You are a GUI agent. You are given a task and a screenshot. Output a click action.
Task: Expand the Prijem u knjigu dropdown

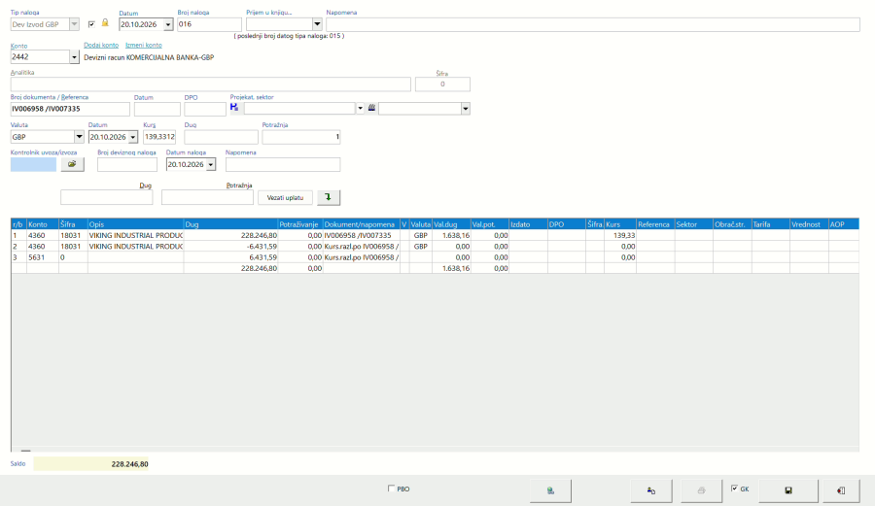pyautogui.click(x=317, y=24)
